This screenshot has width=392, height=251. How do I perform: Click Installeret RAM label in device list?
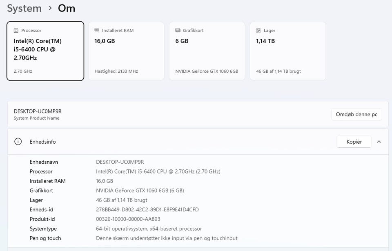point(48,181)
